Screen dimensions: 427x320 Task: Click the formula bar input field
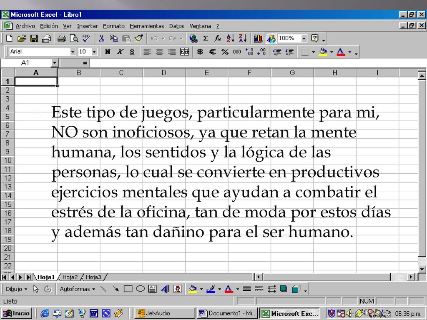coord(258,63)
